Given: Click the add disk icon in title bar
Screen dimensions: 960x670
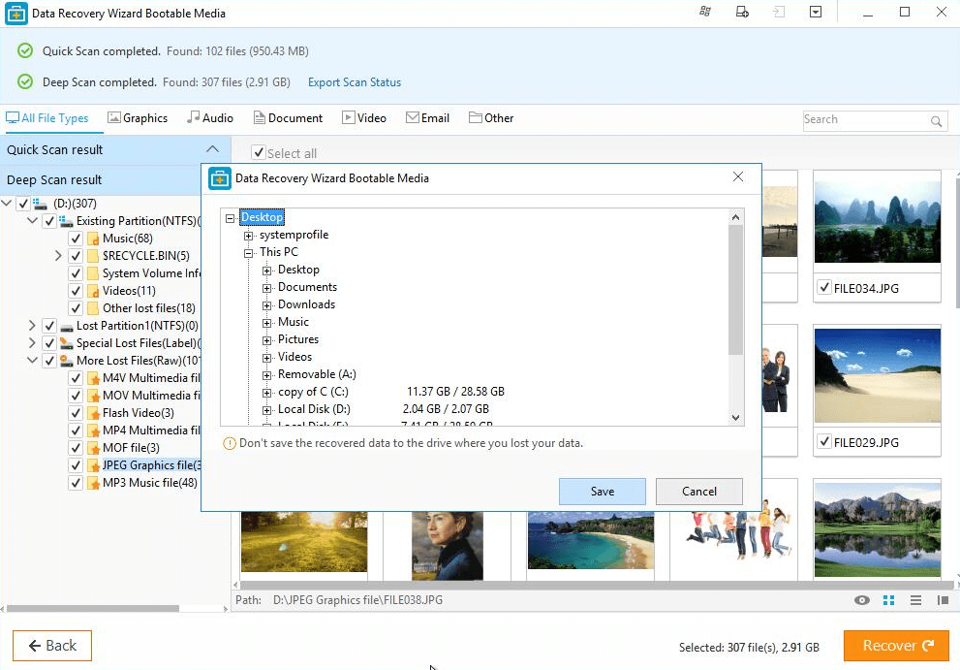Looking at the screenshot, I should [x=742, y=13].
